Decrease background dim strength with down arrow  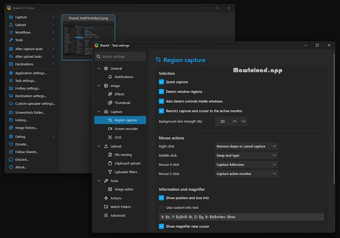tap(243, 121)
